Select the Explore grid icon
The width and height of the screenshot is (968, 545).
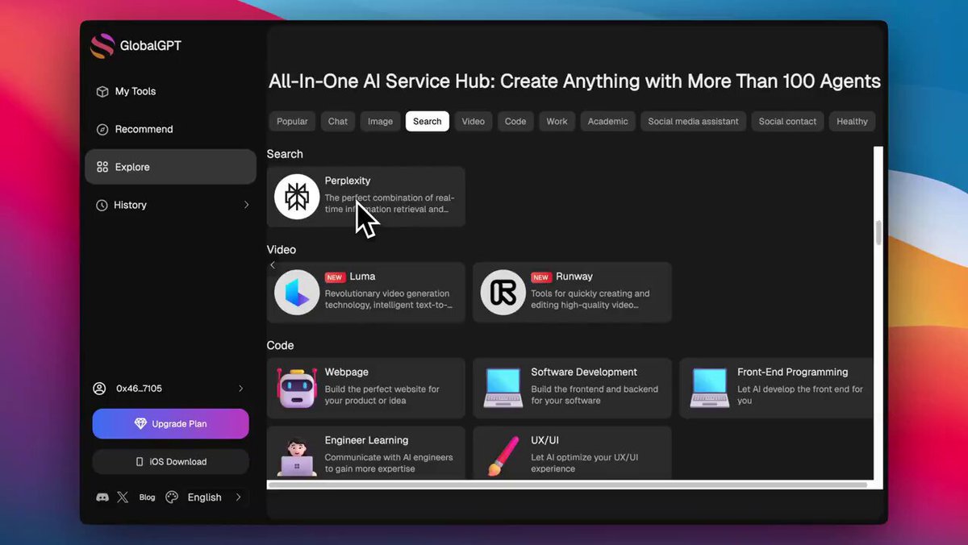(x=102, y=168)
